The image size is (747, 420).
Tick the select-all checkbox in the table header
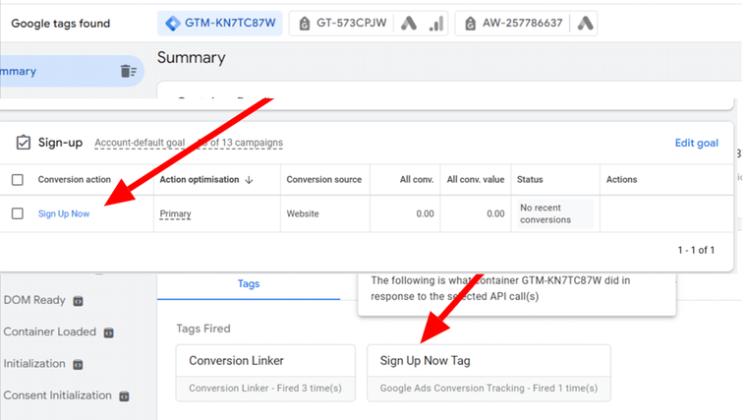[18, 180]
